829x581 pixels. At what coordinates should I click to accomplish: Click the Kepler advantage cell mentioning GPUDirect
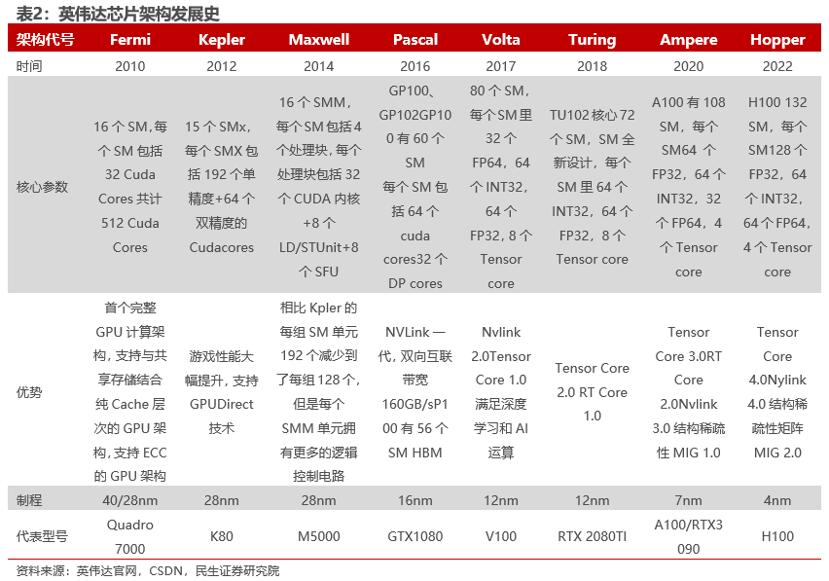[x=222, y=392]
